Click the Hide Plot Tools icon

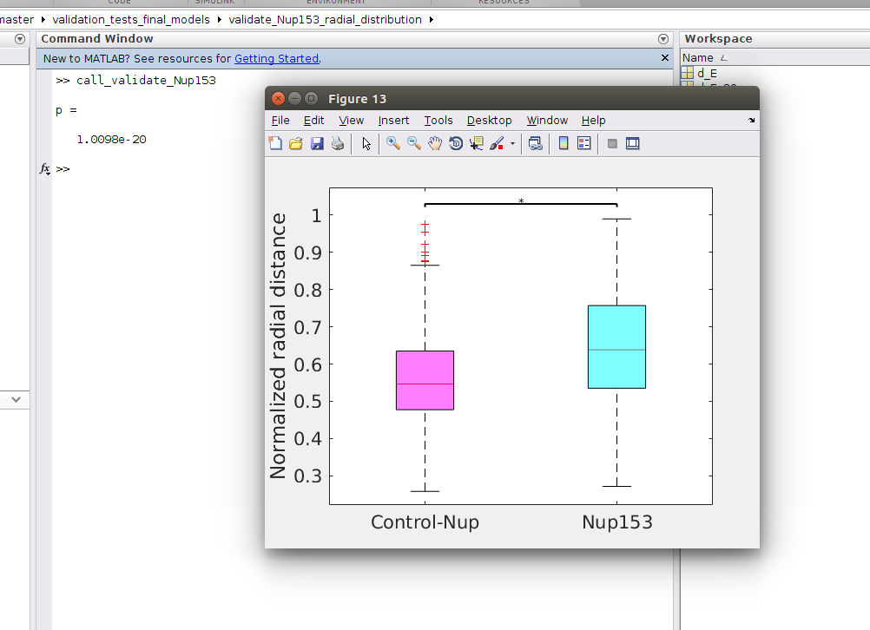[x=612, y=144]
